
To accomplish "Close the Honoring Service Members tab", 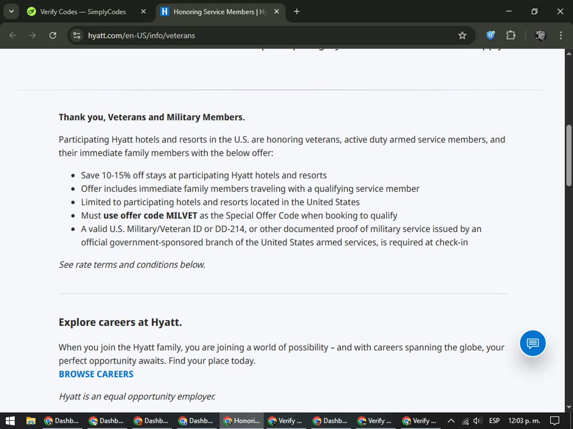I will click(x=277, y=11).
